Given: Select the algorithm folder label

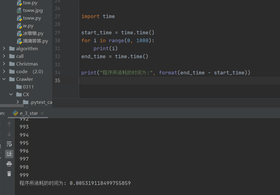Looking at the screenshot, I should [27, 48].
